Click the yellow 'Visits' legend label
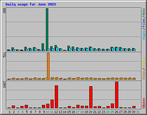 (144, 62)
